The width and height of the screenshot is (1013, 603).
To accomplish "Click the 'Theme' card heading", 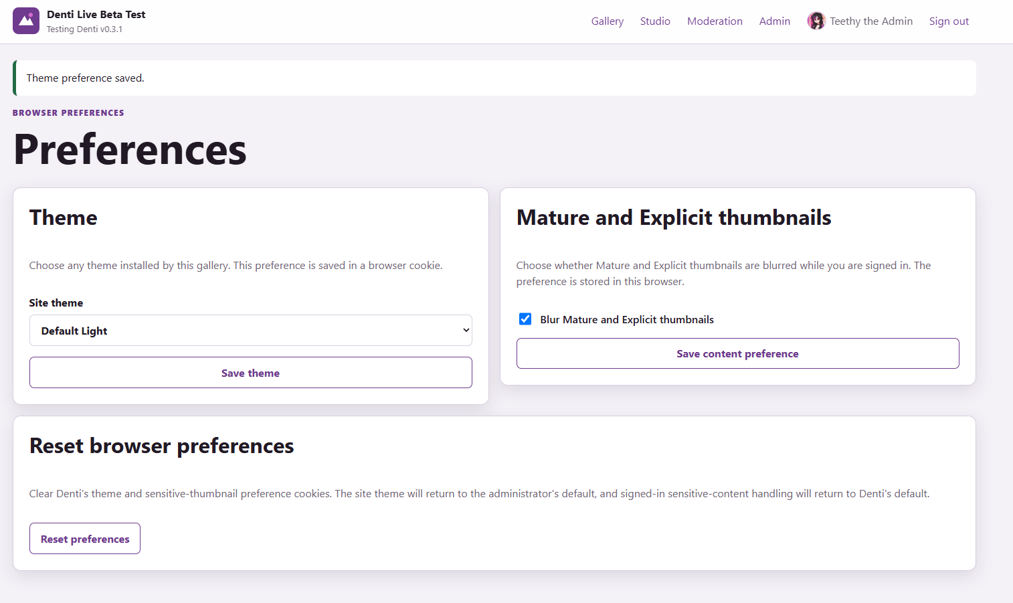I will (64, 218).
